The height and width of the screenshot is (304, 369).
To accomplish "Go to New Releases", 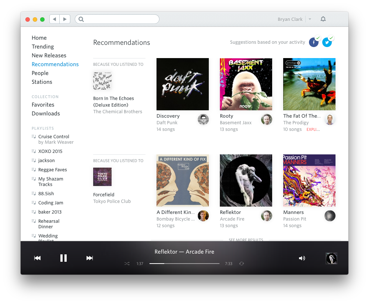I will [x=49, y=56].
